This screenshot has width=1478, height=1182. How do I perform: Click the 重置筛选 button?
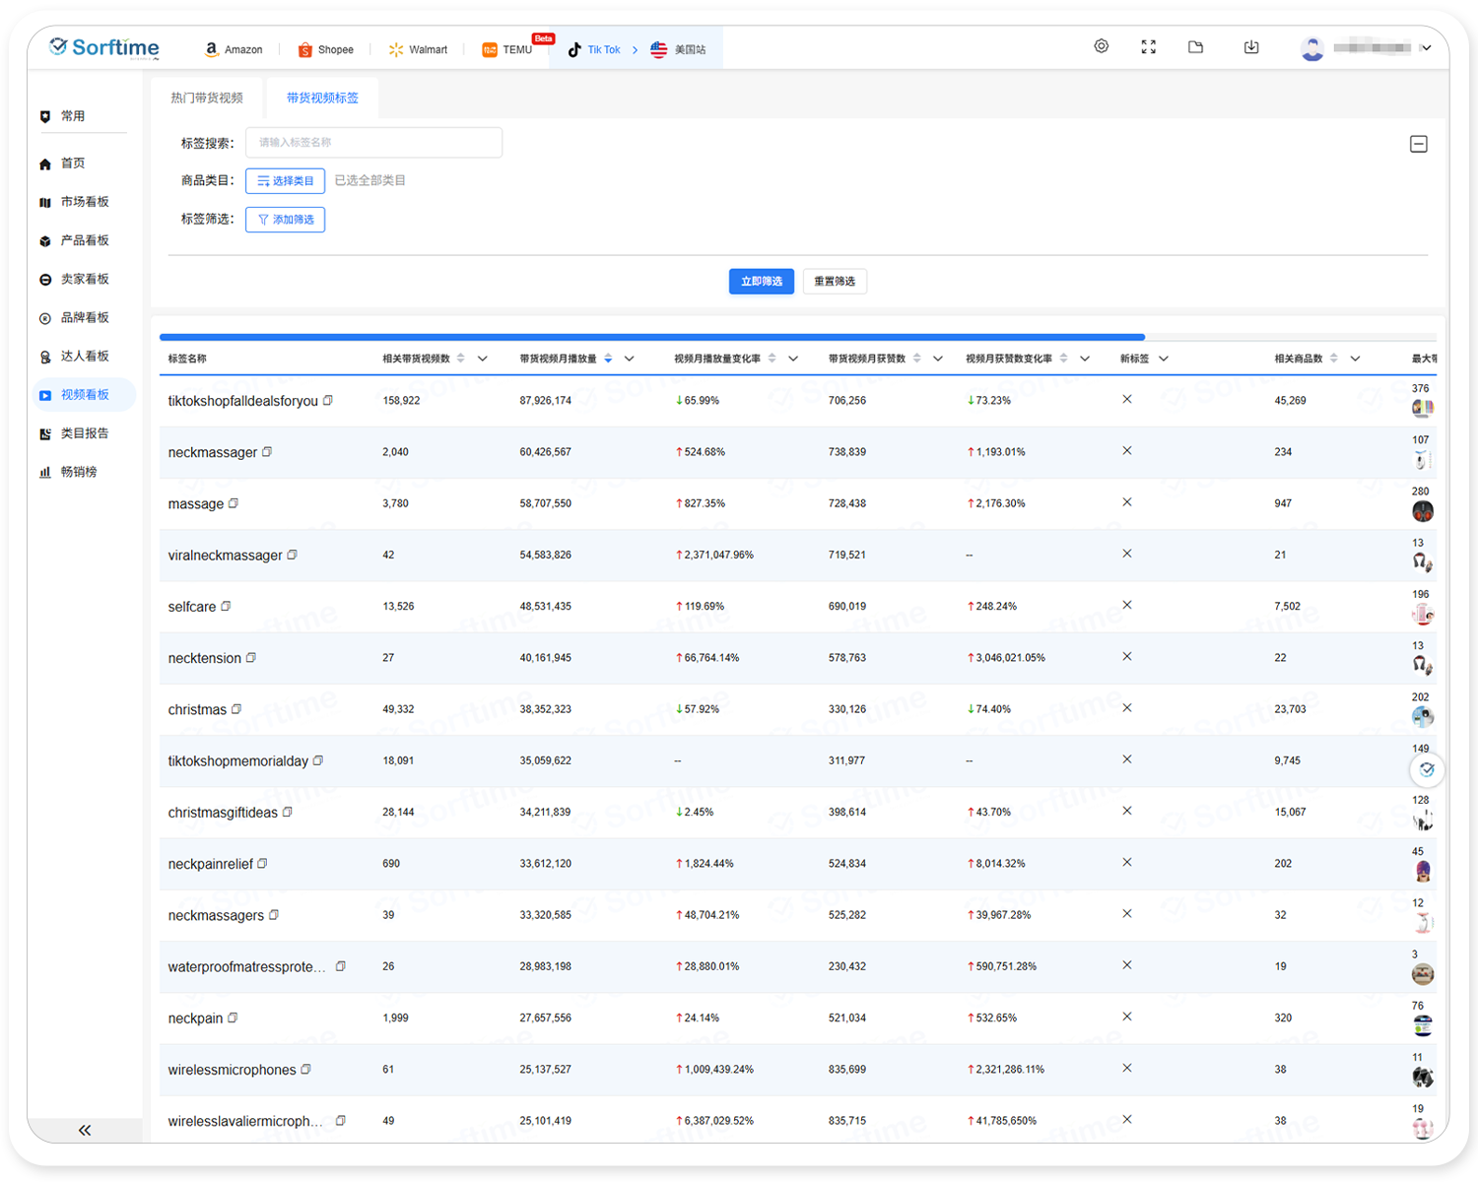click(x=835, y=282)
